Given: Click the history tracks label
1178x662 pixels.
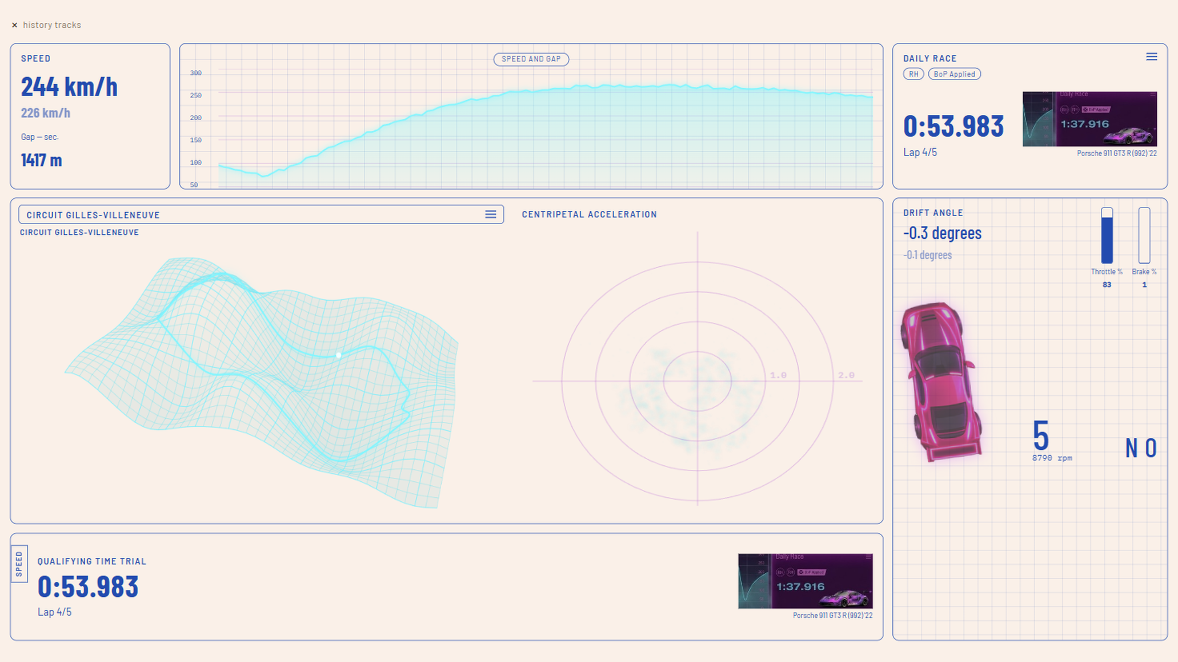Looking at the screenshot, I should [x=52, y=25].
